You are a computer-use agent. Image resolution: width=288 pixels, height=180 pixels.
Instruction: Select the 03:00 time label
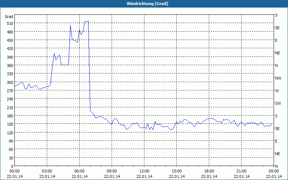coord(47,171)
